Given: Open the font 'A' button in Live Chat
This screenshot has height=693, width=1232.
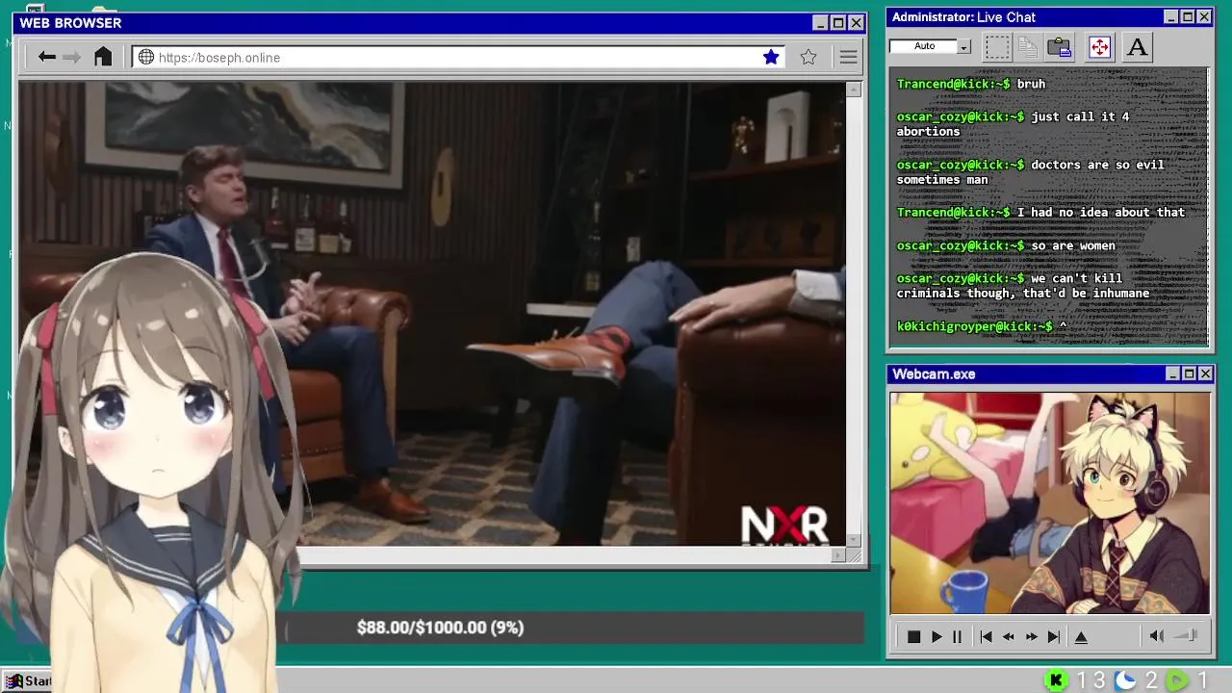Looking at the screenshot, I should pyautogui.click(x=1137, y=46).
